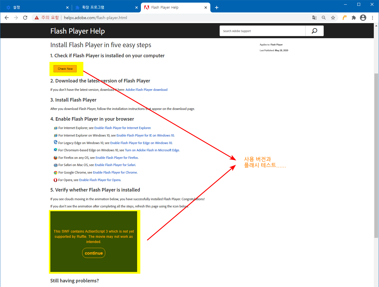Click the Legacy Edge icon

tap(56, 142)
